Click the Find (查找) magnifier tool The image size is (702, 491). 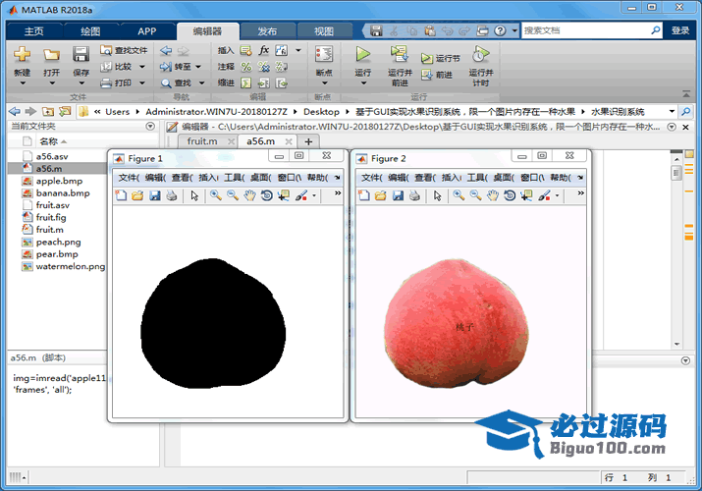(166, 83)
